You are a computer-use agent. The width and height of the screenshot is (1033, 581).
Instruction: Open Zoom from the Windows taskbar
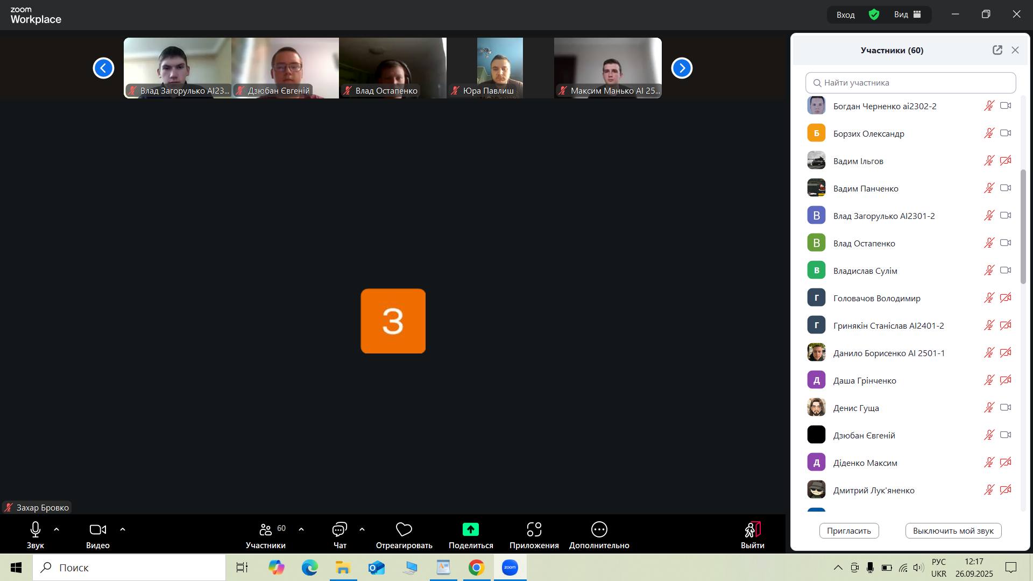tap(510, 568)
